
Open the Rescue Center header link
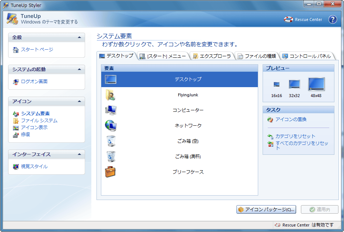pyautogui.click(x=308, y=20)
